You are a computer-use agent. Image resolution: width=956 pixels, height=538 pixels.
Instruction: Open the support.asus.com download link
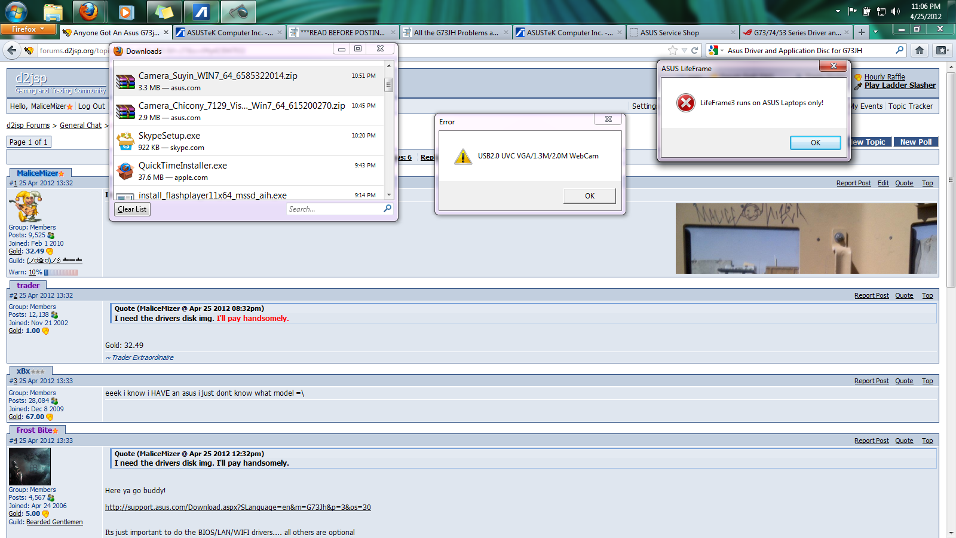pyautogui.click(x=238, y=508)
